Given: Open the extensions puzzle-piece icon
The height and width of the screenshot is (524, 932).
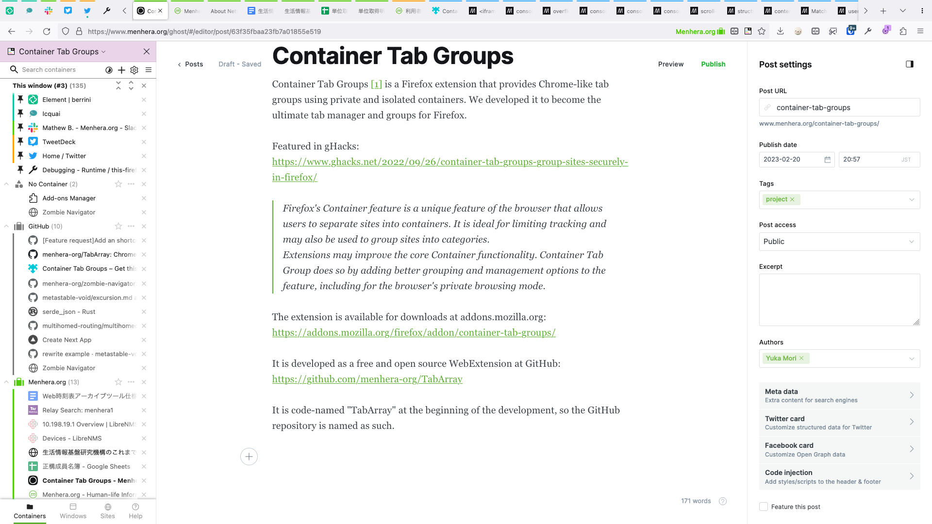Looking at the screenshot, I should [903, 32].
